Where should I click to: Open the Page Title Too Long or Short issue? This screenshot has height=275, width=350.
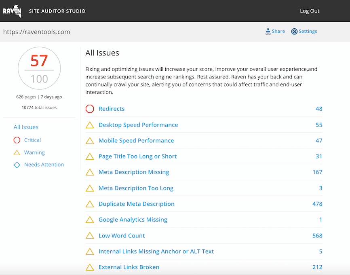(x=138, y=156)
